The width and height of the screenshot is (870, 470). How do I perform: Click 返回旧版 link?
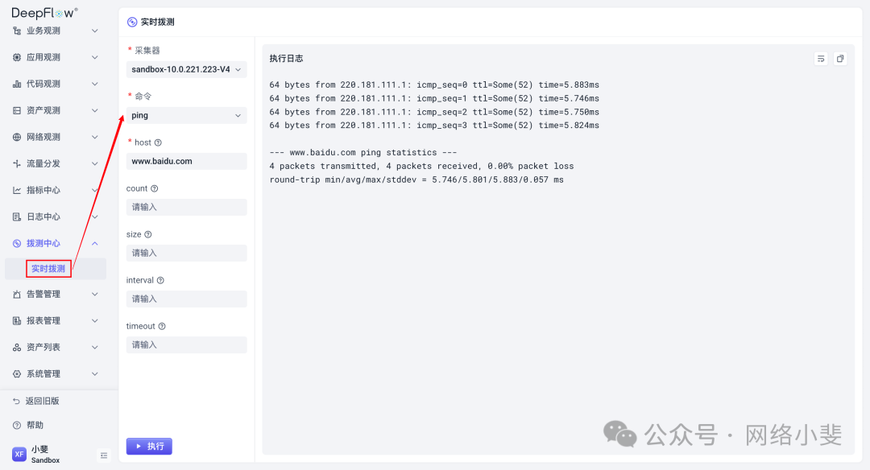coord(42,401)
